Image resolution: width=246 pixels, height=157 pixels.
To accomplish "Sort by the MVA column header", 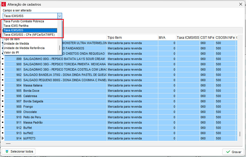I will [x=162, y=37].
